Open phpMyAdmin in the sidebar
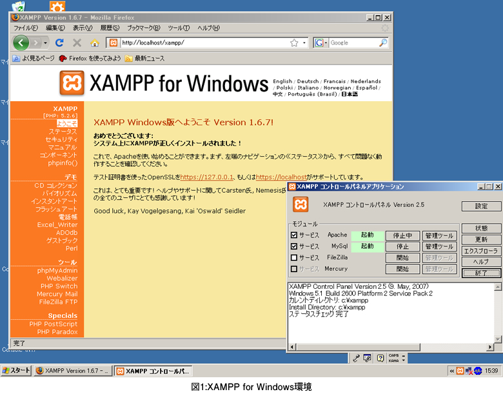 pyautogui.click(x=57, y=270)
